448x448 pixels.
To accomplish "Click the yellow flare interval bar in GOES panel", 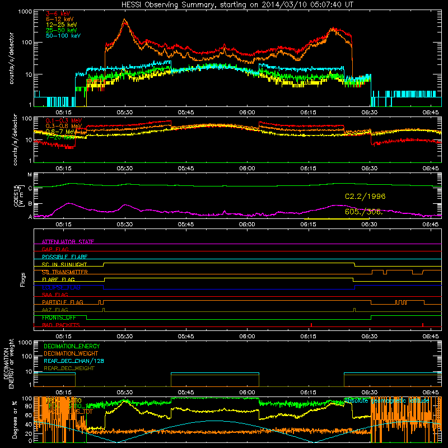I will coord(337,219).
